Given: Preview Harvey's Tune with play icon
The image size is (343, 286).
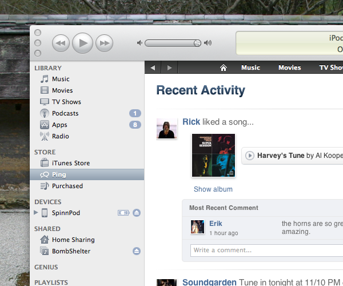Looking at the screenshot, I should tap(250, 156).
